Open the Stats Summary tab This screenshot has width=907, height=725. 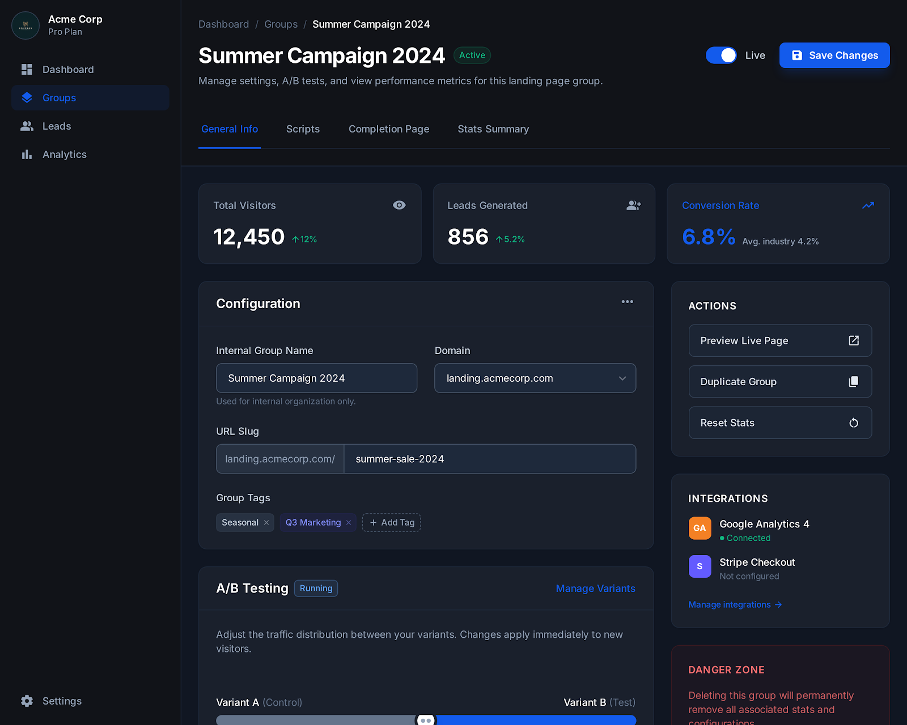493,129
